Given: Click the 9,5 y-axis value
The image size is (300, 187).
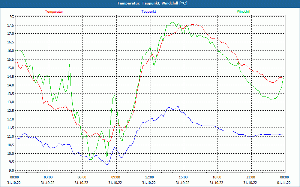Looking at the screenshot, I should pyautogui.click(x=11, y=162).
